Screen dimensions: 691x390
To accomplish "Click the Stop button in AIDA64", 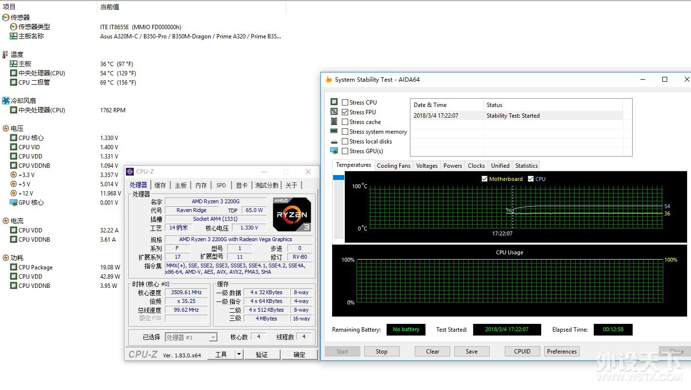I will (x=382, y=352).
